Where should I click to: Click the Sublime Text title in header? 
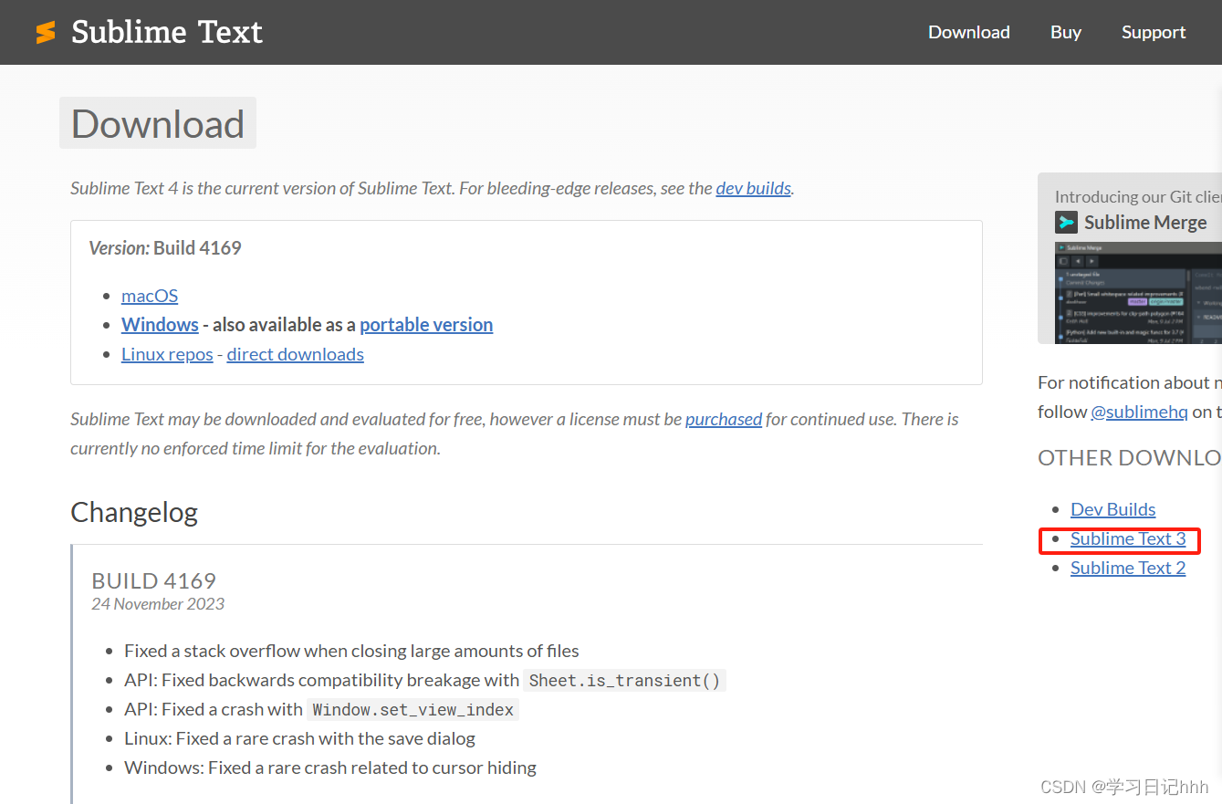(167, 32)
